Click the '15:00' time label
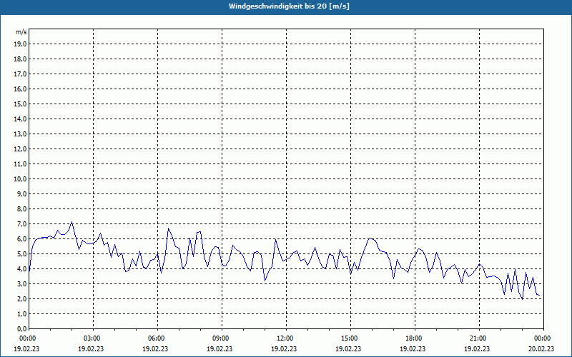 click(x=350, y=338)
